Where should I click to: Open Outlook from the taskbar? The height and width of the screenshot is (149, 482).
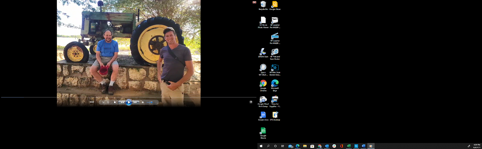tap(327, 146)
